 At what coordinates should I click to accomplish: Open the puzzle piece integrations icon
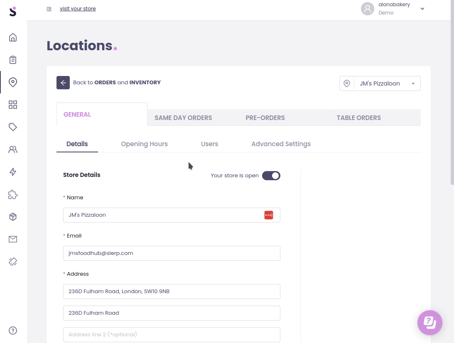click(13, 194)
